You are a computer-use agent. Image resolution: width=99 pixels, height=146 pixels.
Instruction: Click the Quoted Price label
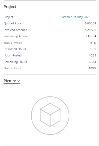pyautogui.click(x=13, y=23)
